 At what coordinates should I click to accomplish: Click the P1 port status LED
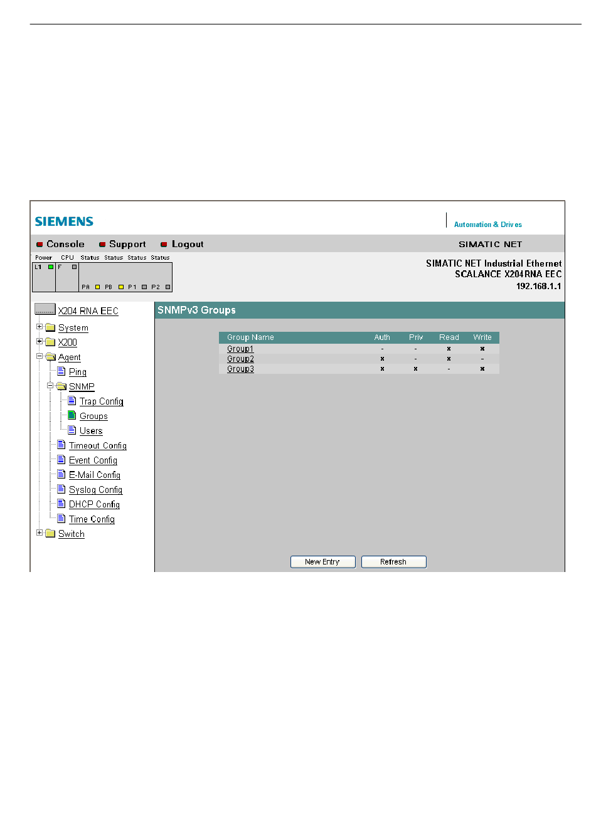144,287
